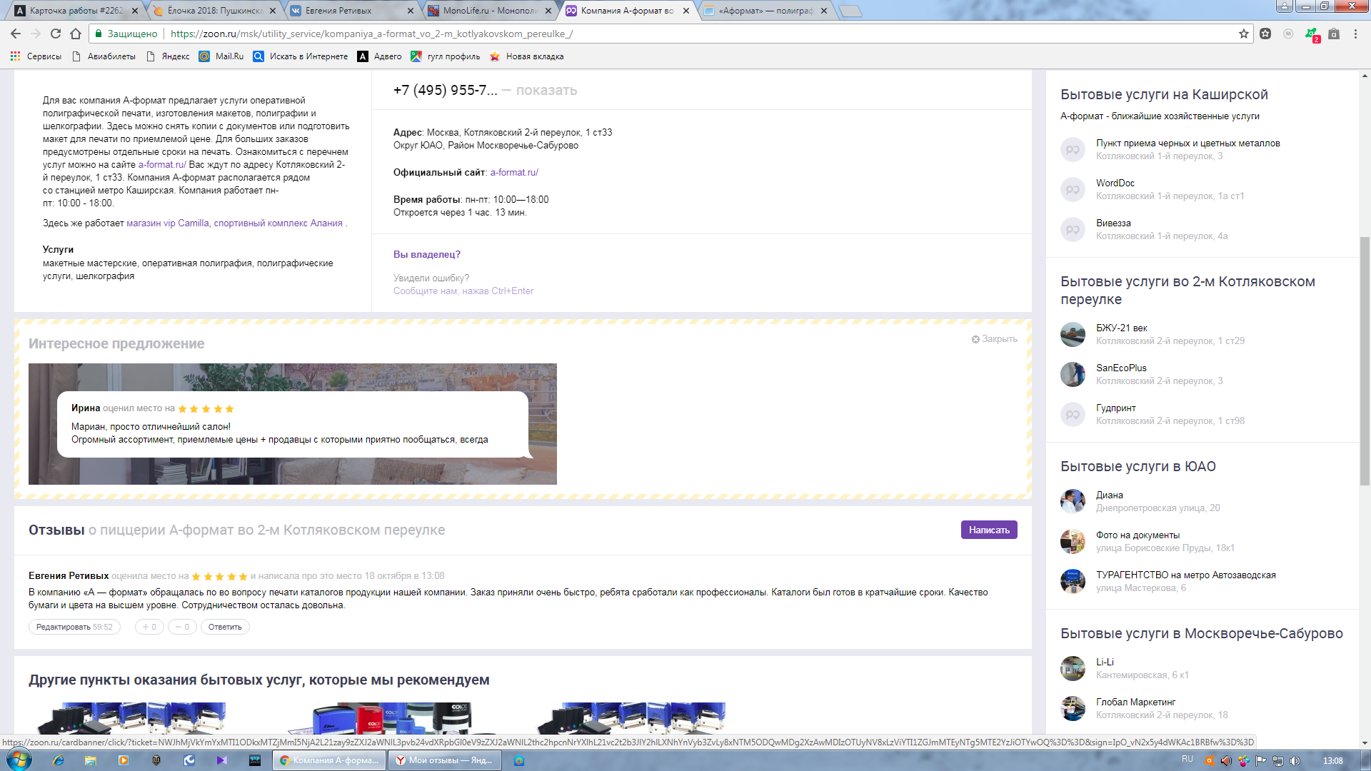Open Пункт приема черных и цветных металлов
Screen dimensions: 1371x771
[1187, 143]
